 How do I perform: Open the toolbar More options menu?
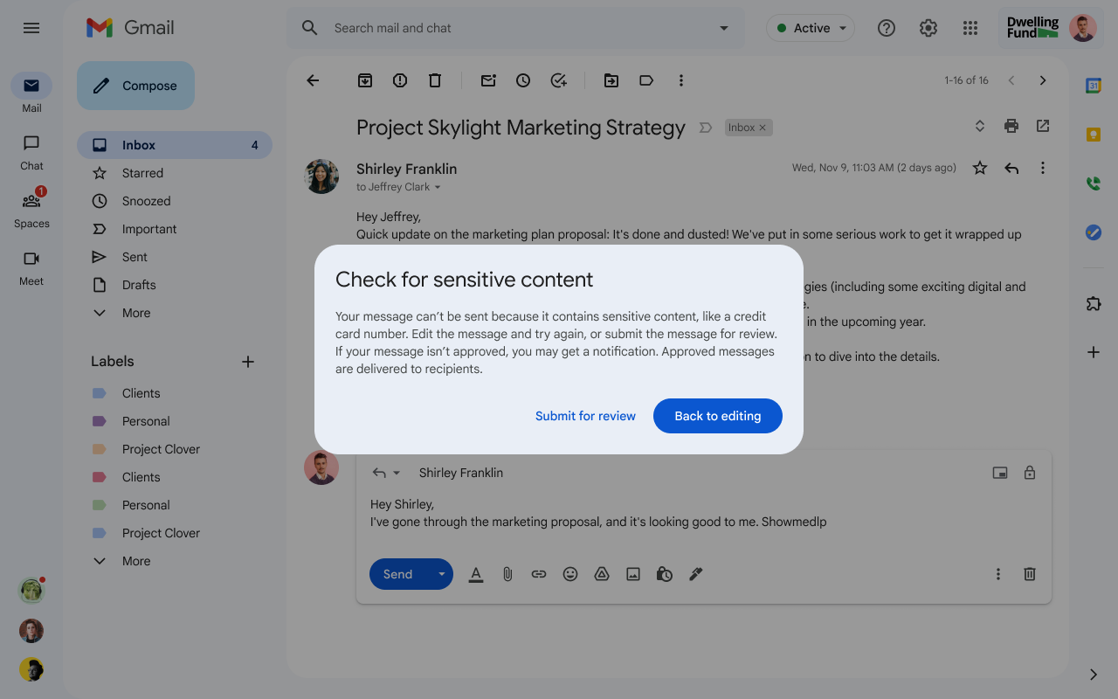click(681, 80)
